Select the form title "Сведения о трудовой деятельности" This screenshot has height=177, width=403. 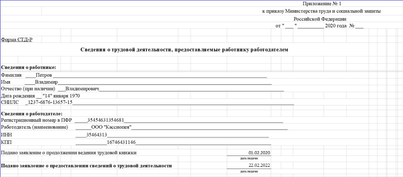point(184,50)
